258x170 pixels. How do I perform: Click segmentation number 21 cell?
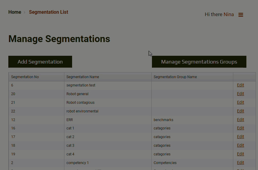click(x=36, y=103)
